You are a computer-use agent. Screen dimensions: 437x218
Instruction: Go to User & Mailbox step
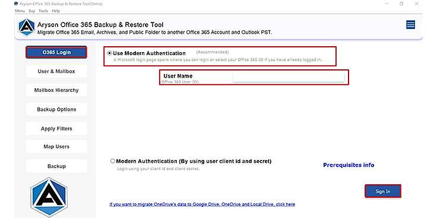click(x=56, y=71)
